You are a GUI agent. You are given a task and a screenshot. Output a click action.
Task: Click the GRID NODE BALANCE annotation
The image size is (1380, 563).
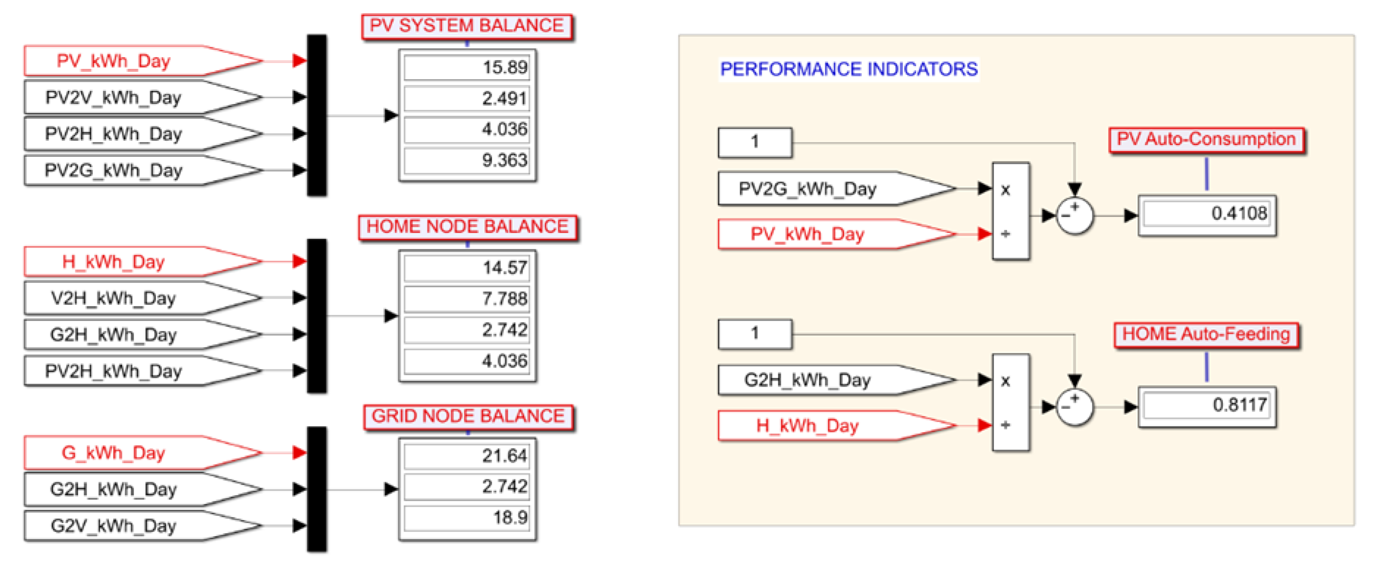coord(468,416)
